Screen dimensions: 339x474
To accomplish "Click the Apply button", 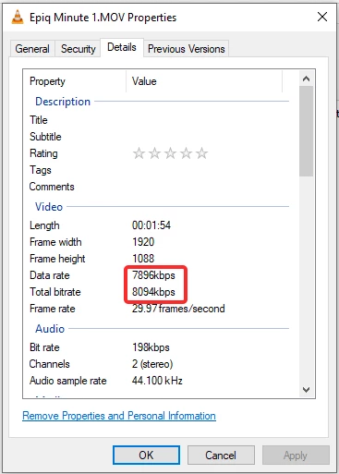I will pos(296,455).
